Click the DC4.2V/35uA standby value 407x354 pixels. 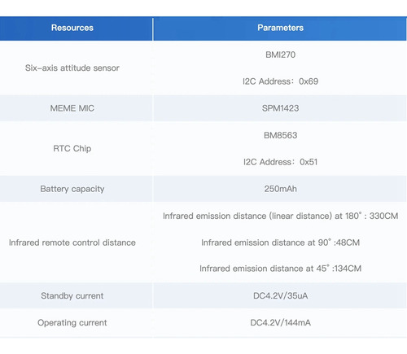pos(280,295)
